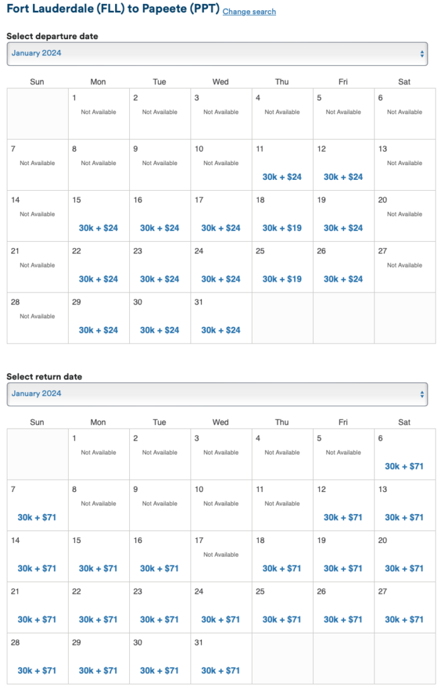Screen dimensions: 441x690
Task: Open the return date month dropdown
Action: [x=217, y=394]
